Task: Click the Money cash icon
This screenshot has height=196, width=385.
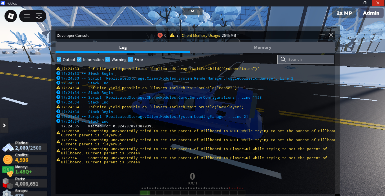Action: click(7, 170)
